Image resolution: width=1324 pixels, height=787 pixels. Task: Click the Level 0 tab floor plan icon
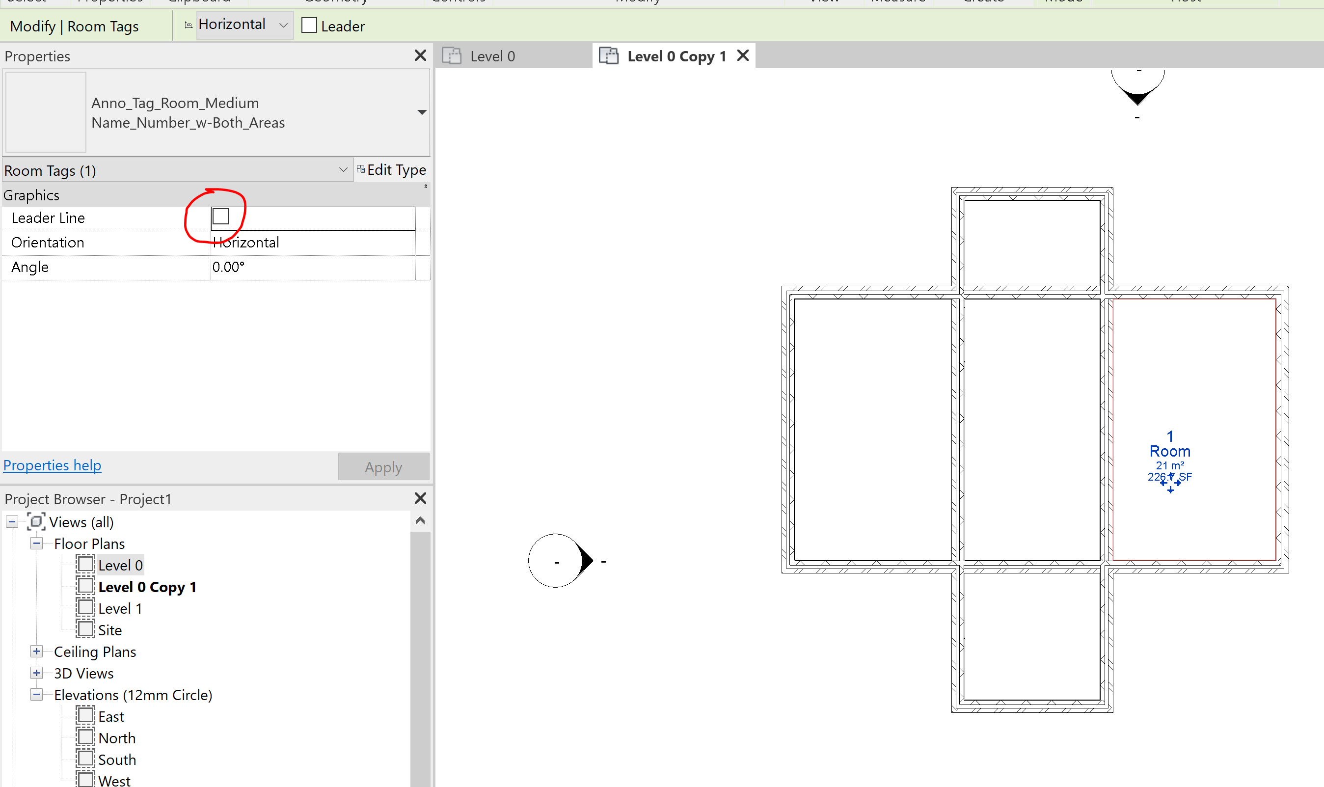[452, 55]
